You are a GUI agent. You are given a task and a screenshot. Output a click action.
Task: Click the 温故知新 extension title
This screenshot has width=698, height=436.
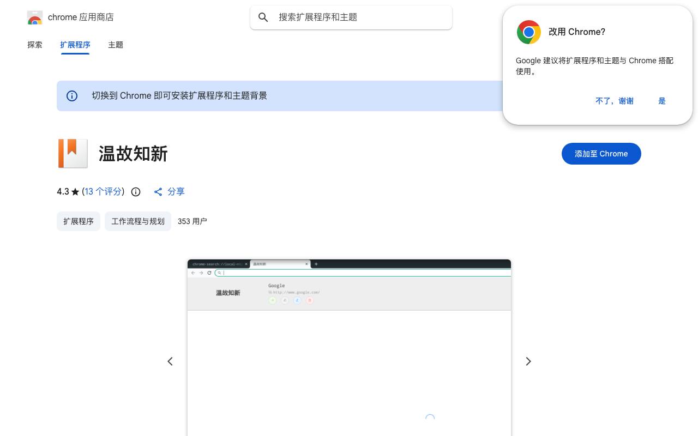[133, 154]
